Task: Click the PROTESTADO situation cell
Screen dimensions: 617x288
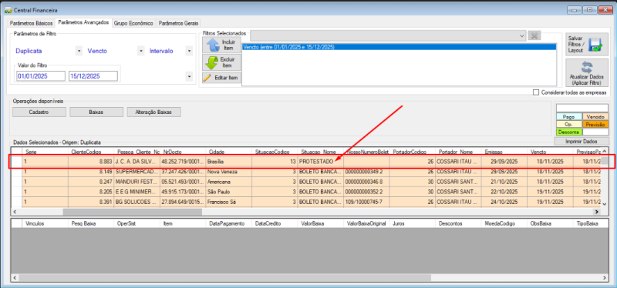Action: tap(321, 162)
